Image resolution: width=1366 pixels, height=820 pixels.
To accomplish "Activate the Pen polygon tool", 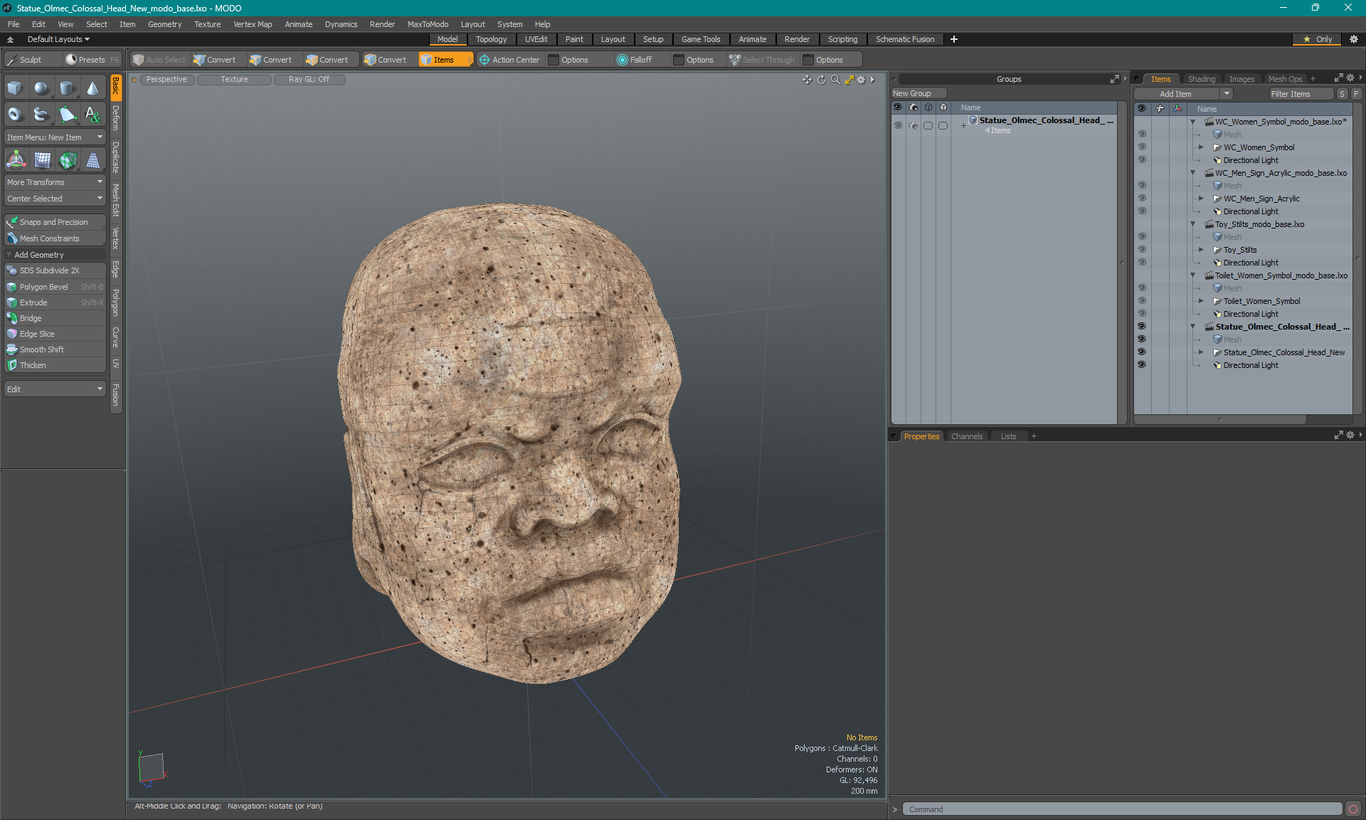I will click(67, 114).
